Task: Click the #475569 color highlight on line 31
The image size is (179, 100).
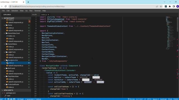Action: point(88,82)
